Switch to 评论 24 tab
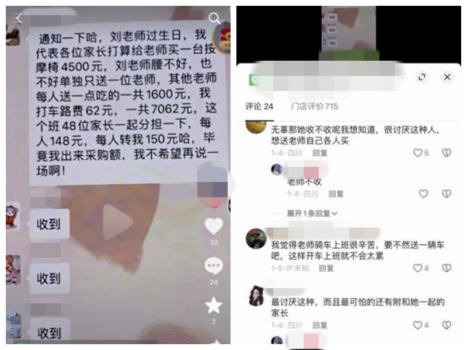The height and width of the screenshot is (350, 467). [x=259, y=106]
